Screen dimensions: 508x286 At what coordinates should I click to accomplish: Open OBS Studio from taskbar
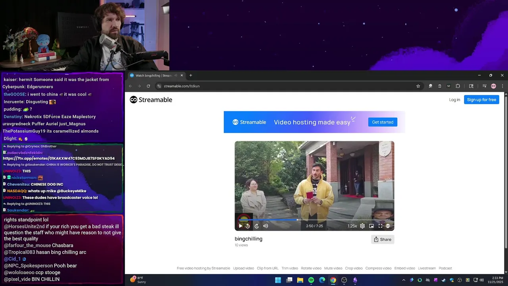click(x=344, y=280)
